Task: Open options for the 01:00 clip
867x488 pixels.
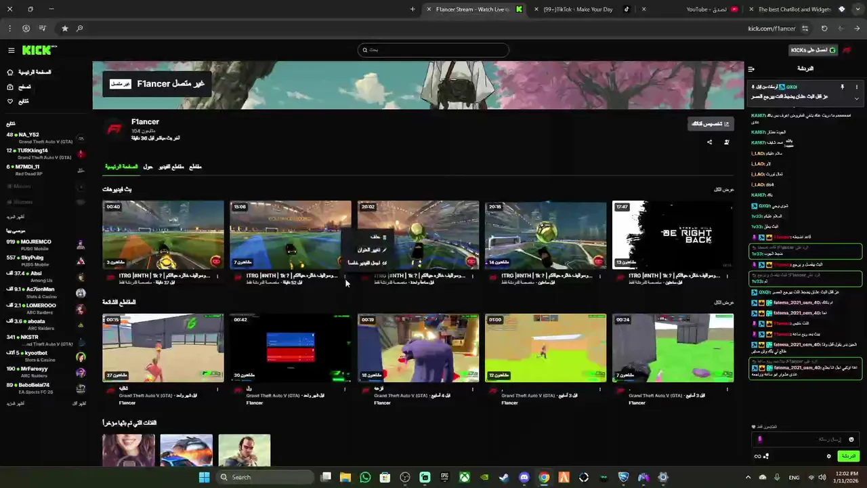Action: point(599,389)
